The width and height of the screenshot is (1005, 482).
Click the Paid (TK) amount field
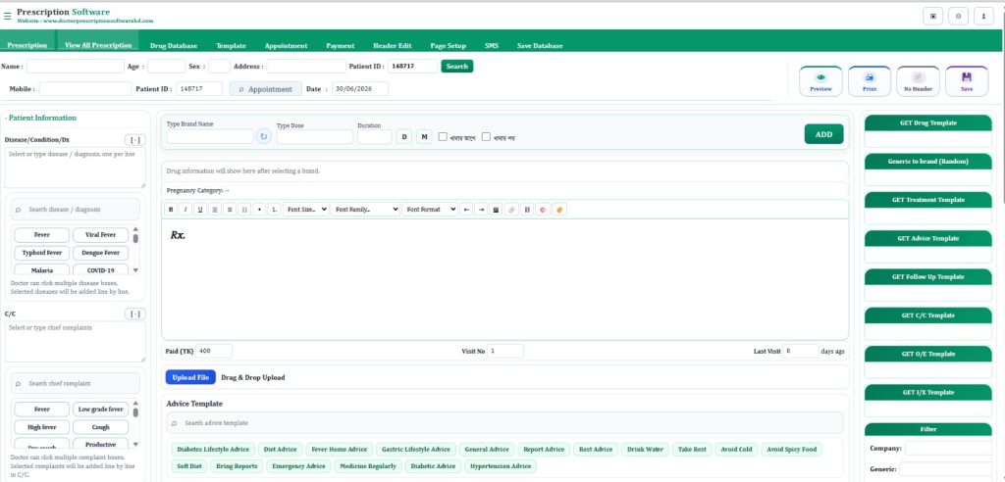(x=213, y=351)
